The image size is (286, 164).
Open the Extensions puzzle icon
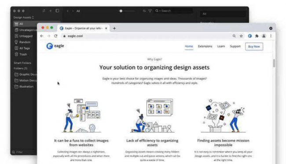[257, 36]
